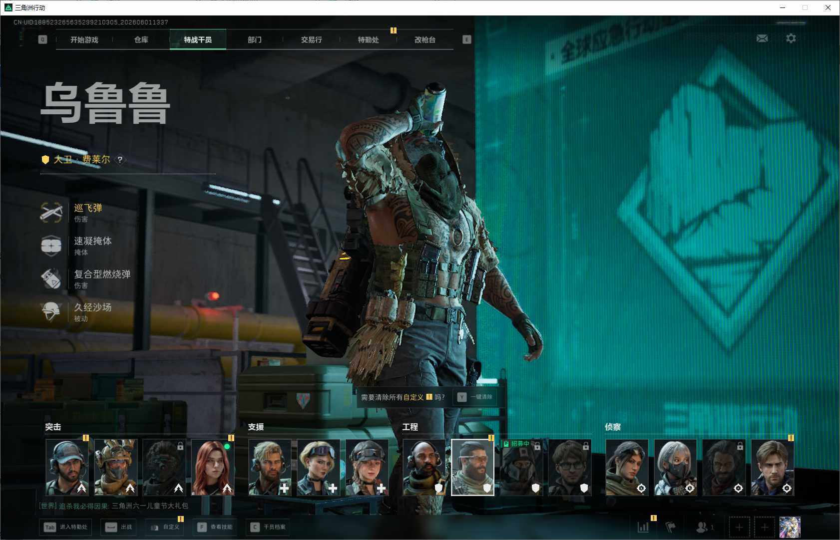Switch to the 改枪台 tab

coord(425,40)
